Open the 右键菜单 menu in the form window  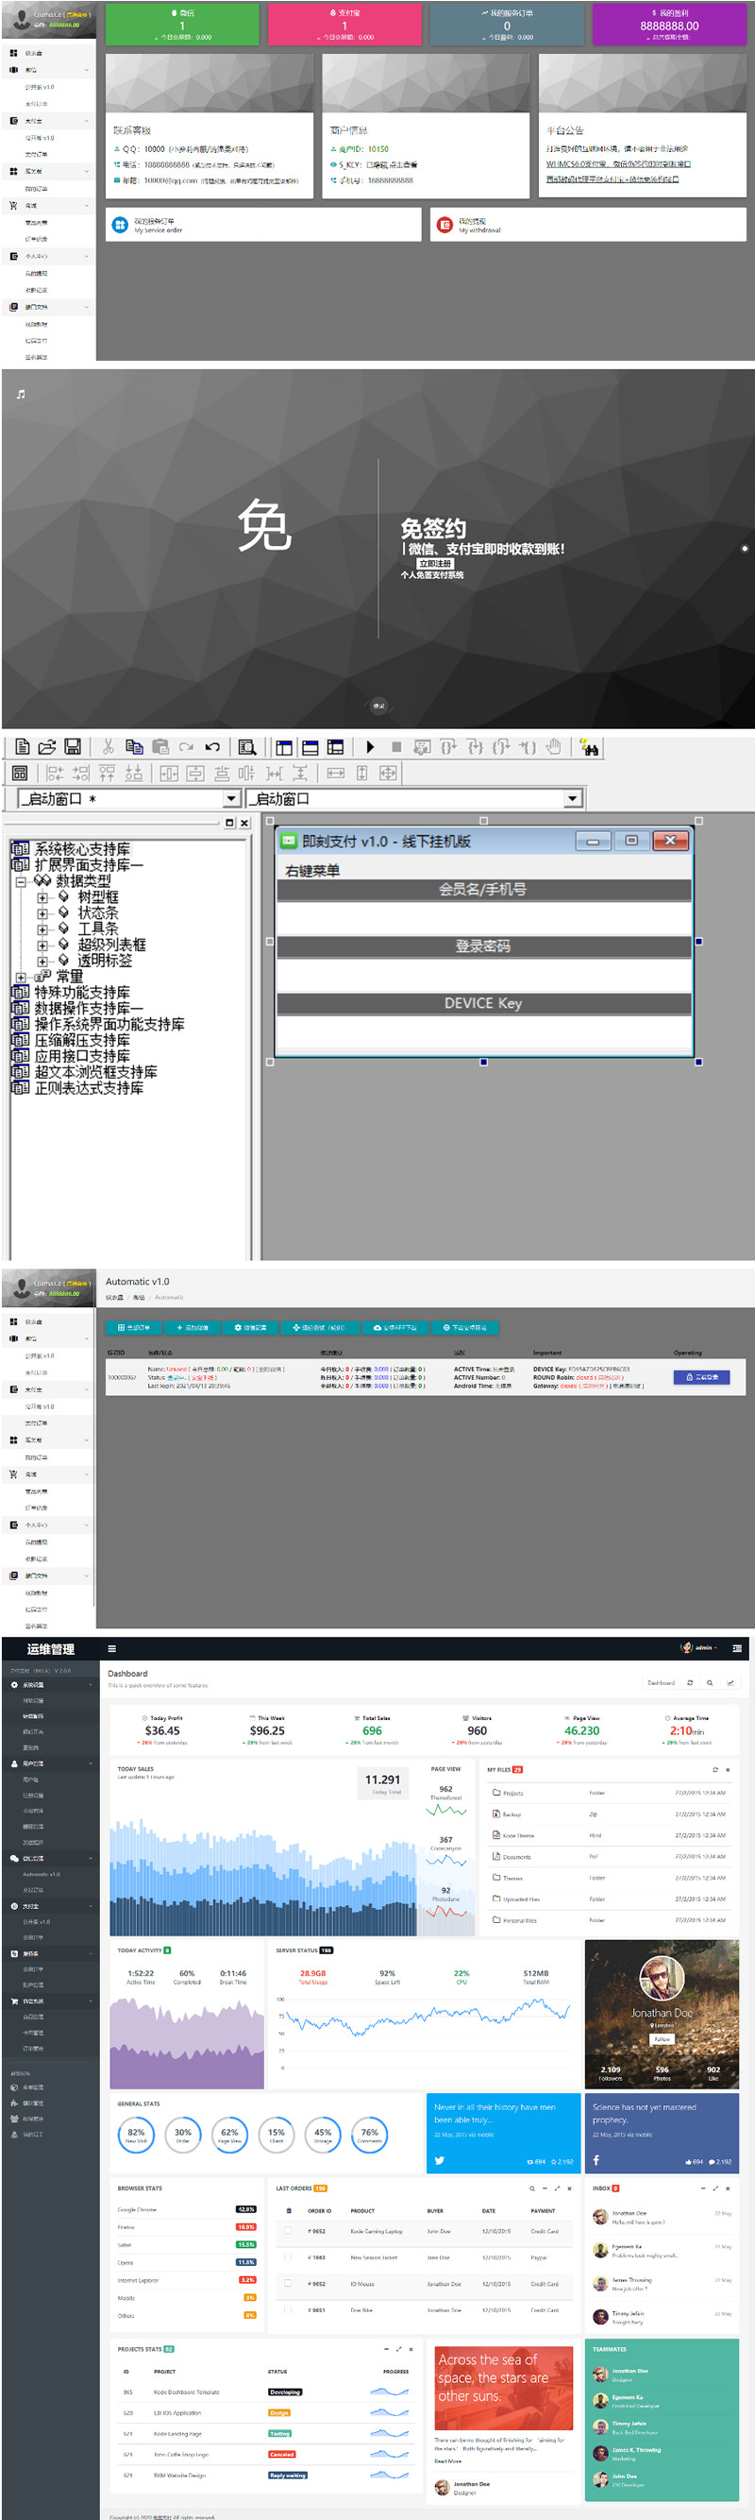(x=313, y=870)
